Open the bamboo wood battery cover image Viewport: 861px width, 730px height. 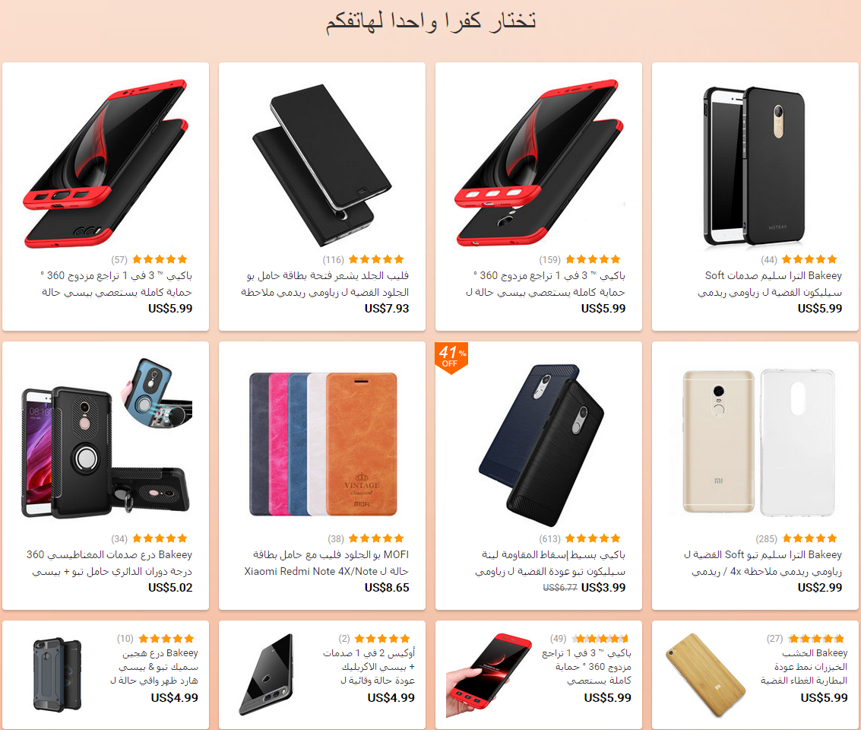point(705,675)
